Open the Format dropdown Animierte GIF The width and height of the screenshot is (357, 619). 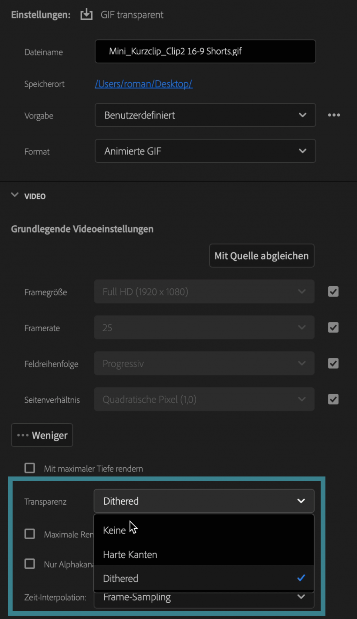point(205,151)
